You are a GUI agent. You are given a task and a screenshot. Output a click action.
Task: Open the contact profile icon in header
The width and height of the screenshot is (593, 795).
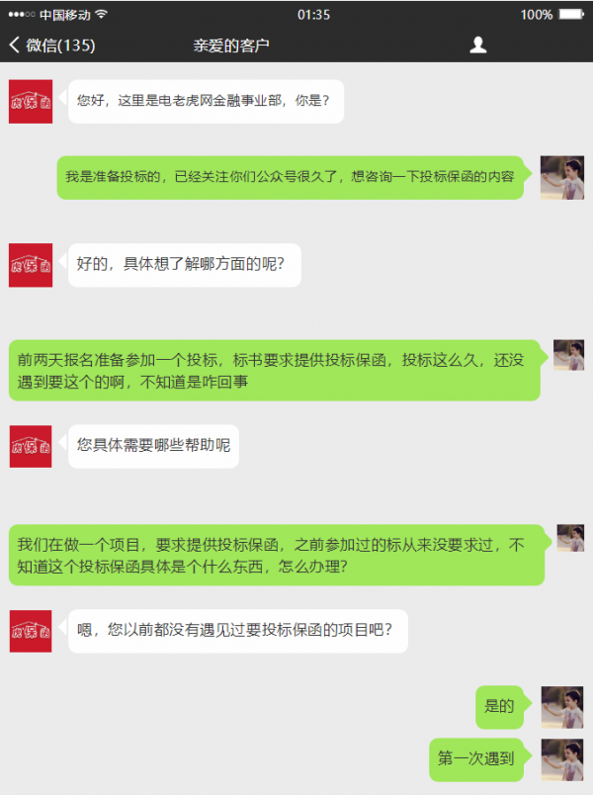click(477, 45)
